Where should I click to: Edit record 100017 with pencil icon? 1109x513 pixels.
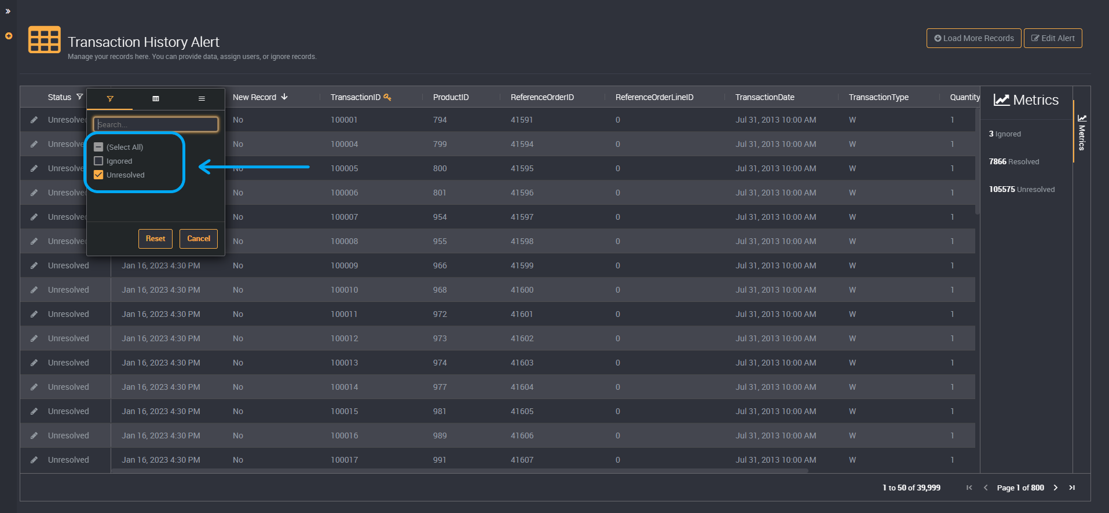pos(34,460)
